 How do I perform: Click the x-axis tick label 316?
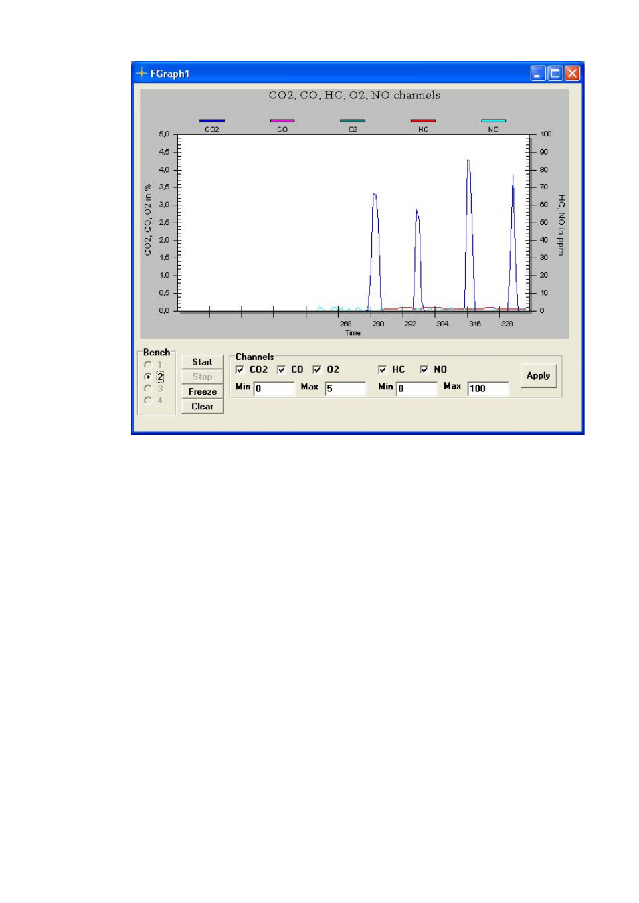click(x=474, y=324)
